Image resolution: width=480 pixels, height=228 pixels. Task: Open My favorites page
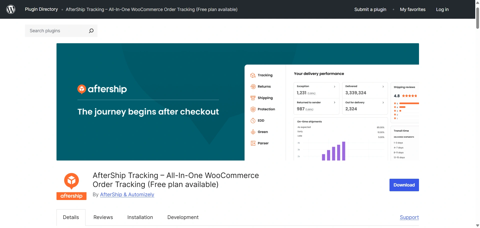(x=413, y=9)
